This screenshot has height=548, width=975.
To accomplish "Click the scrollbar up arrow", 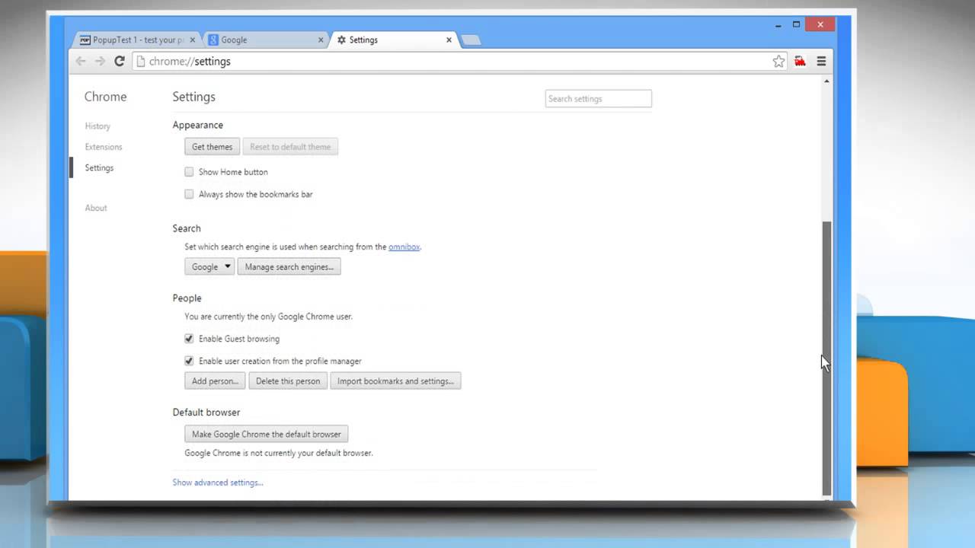I will pyautogui.click(x=827, y=81).
